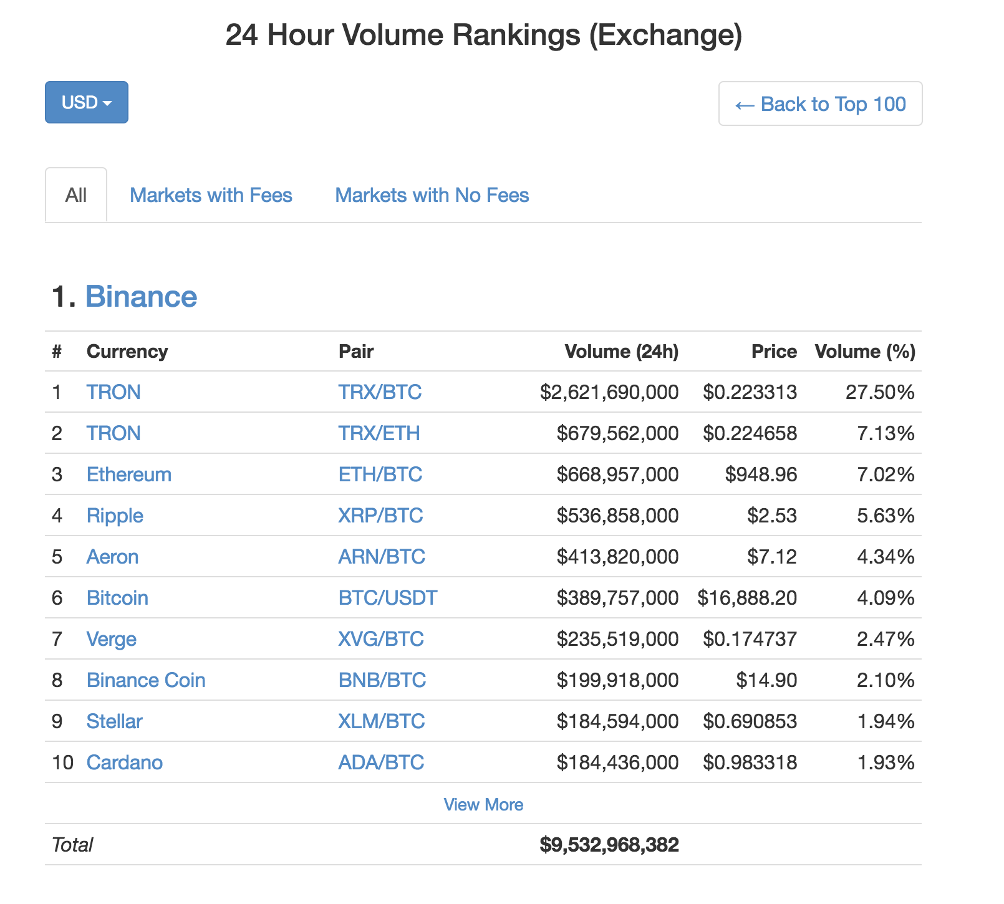The image size is (1004, 904).
Task: Open the TRON currency page
Action: point(113,392)
